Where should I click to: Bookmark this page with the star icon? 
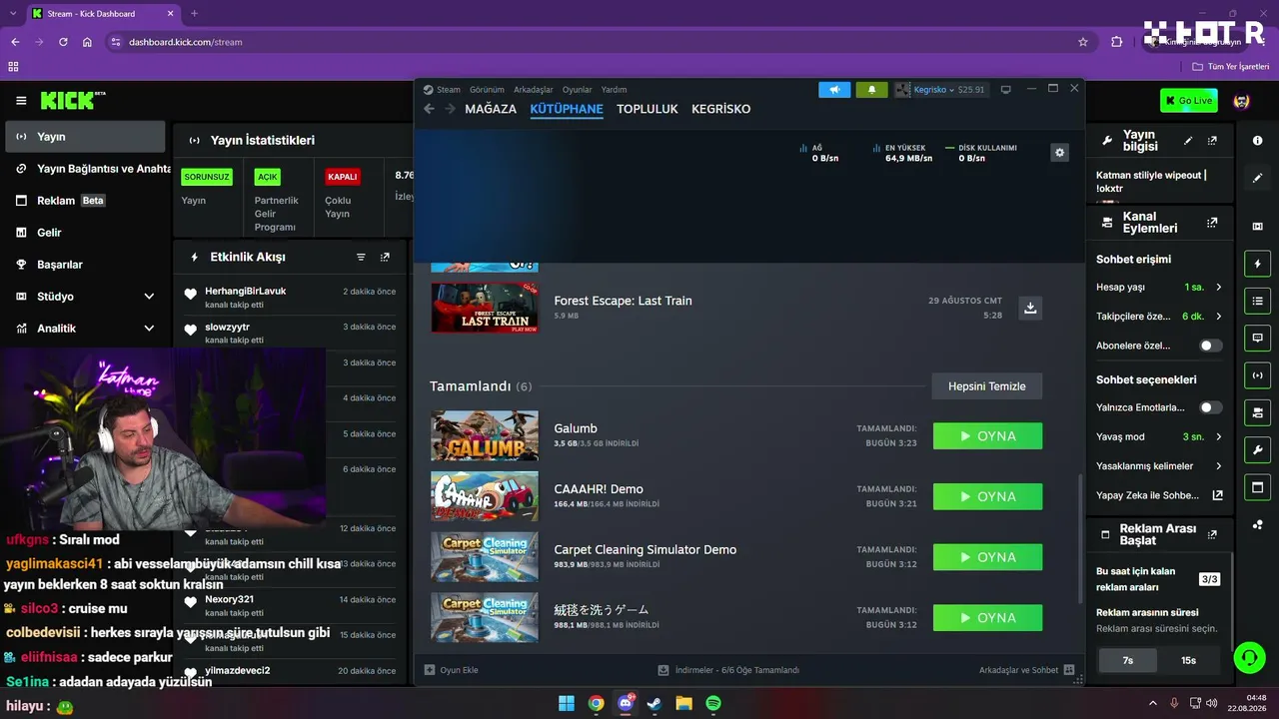(1083, 42)
